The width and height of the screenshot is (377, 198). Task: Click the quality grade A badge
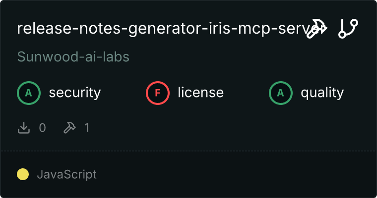coord(281,93)
